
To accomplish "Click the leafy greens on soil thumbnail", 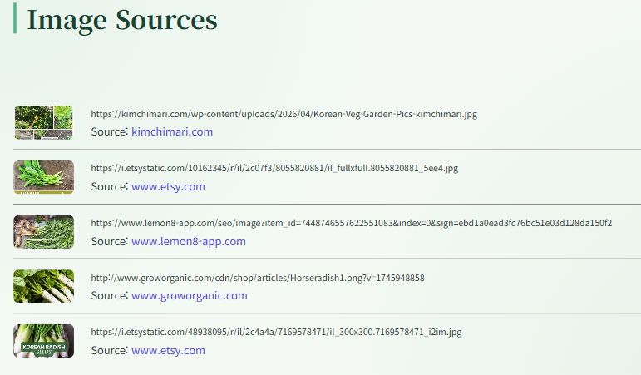I will [44, 177].
